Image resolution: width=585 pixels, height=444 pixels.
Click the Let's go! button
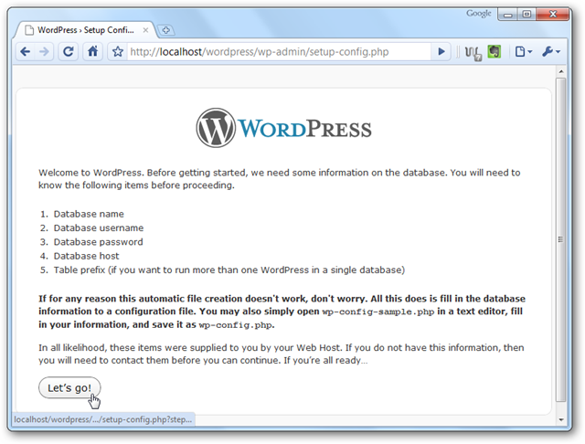pyautogui.click(x=69, y=387)
